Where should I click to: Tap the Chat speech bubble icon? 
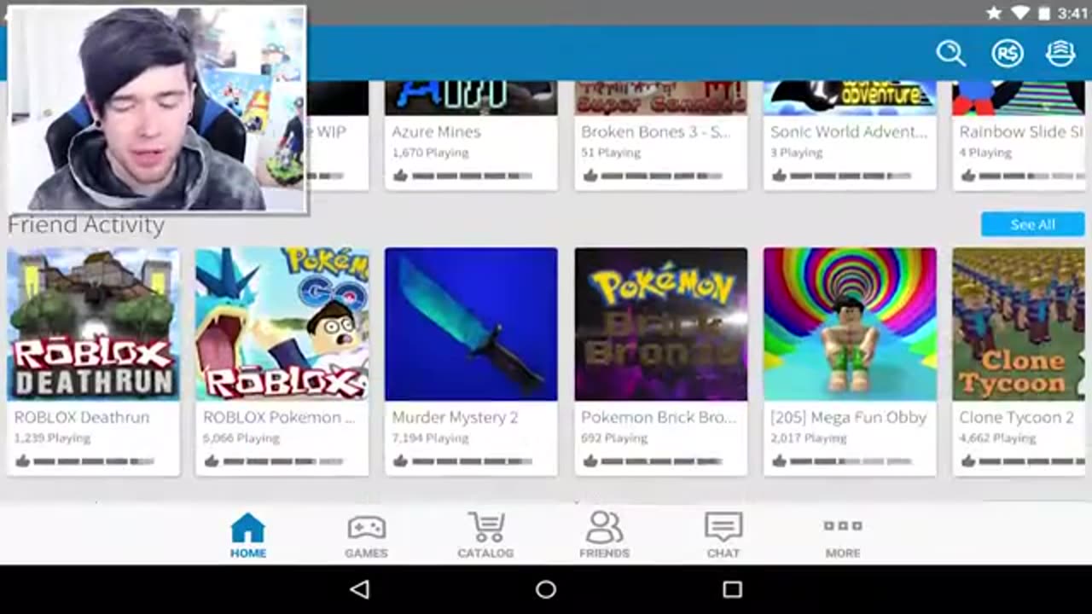tap(723, 528)
